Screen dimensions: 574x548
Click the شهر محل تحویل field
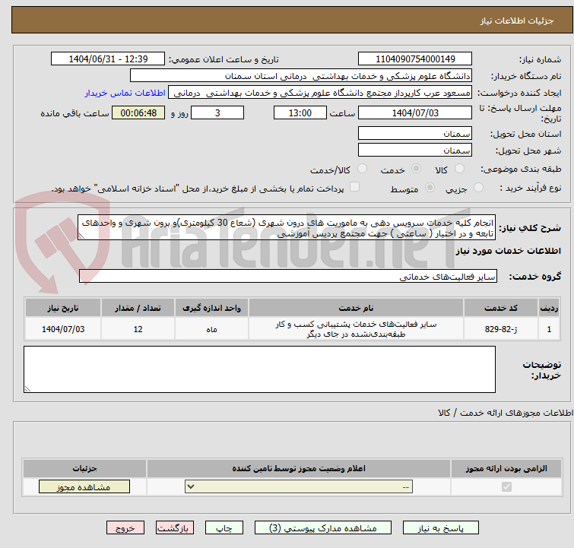tap(415, 150)
